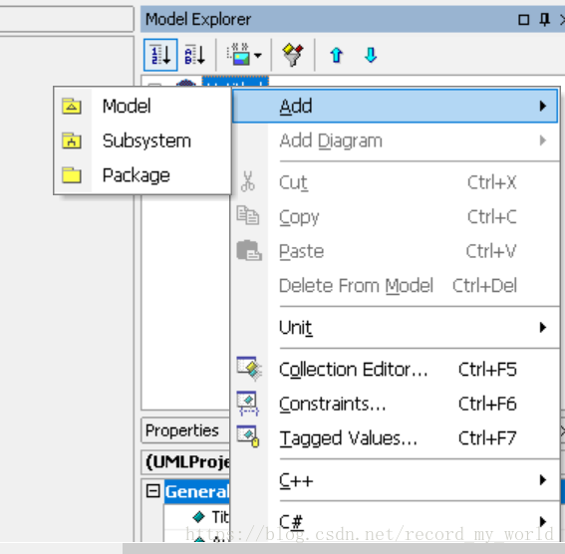
Task: Click the Model Explorer title bar
Action: click(353, 19)
